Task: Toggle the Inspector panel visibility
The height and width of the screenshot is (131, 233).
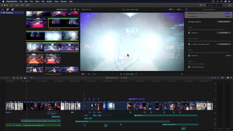Action: click(220, 5)
